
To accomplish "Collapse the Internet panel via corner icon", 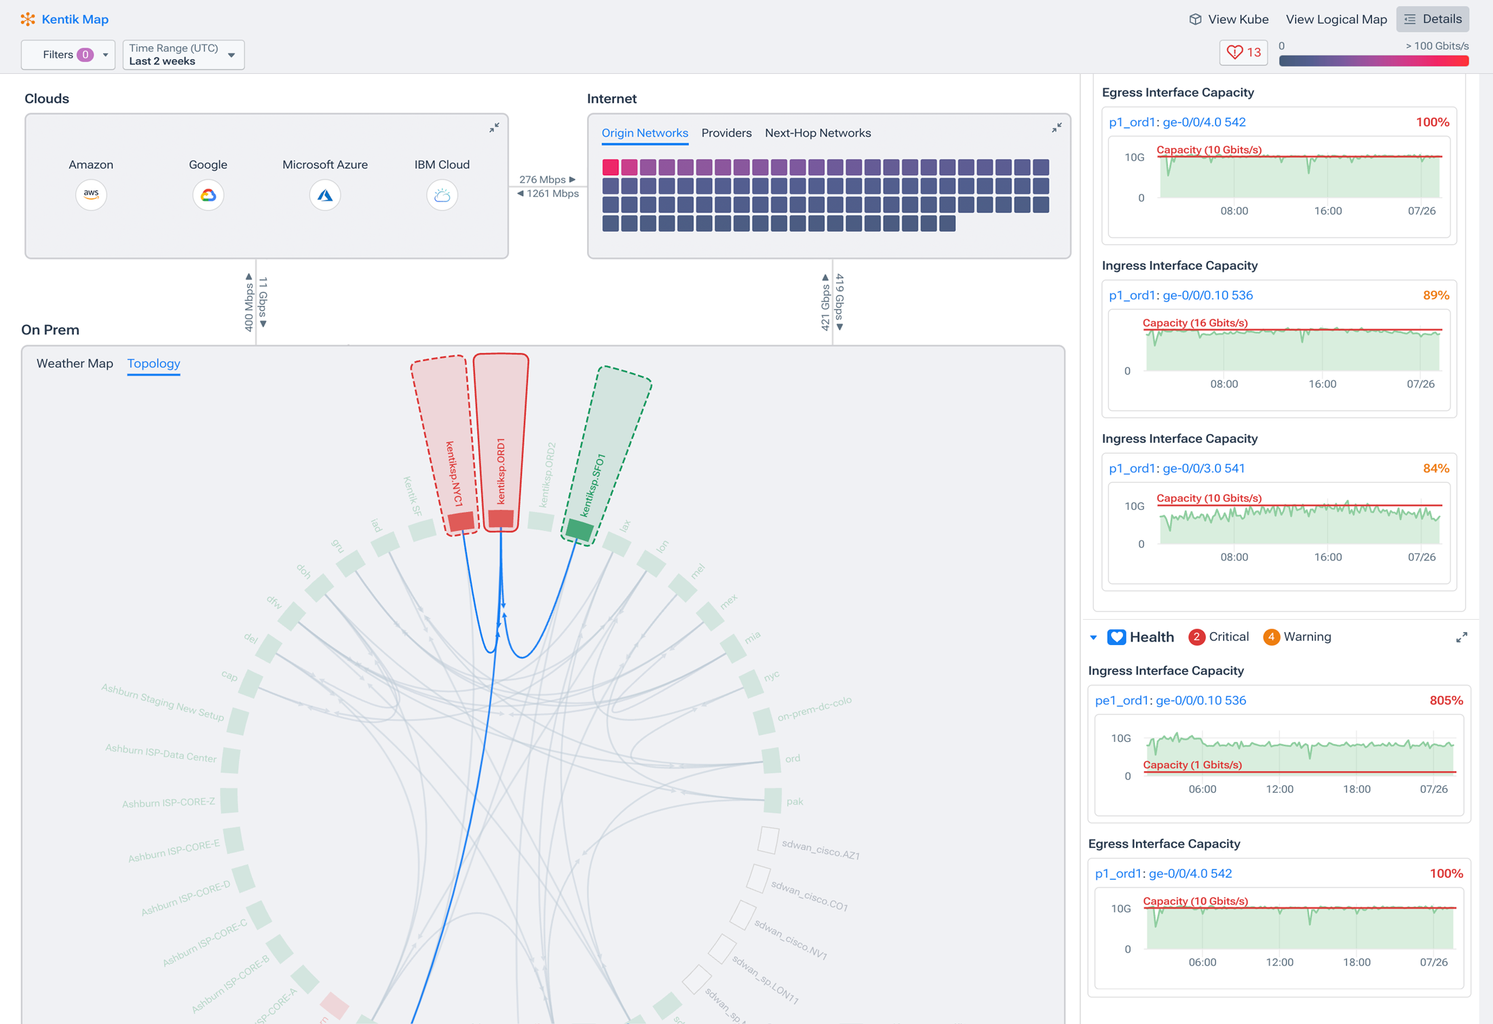I will 1057,127.
